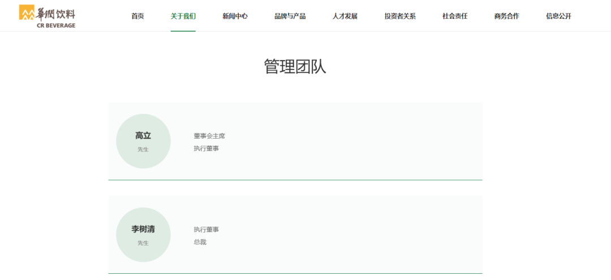Go to 商务合作 in the top navigation

coord(506,16)
